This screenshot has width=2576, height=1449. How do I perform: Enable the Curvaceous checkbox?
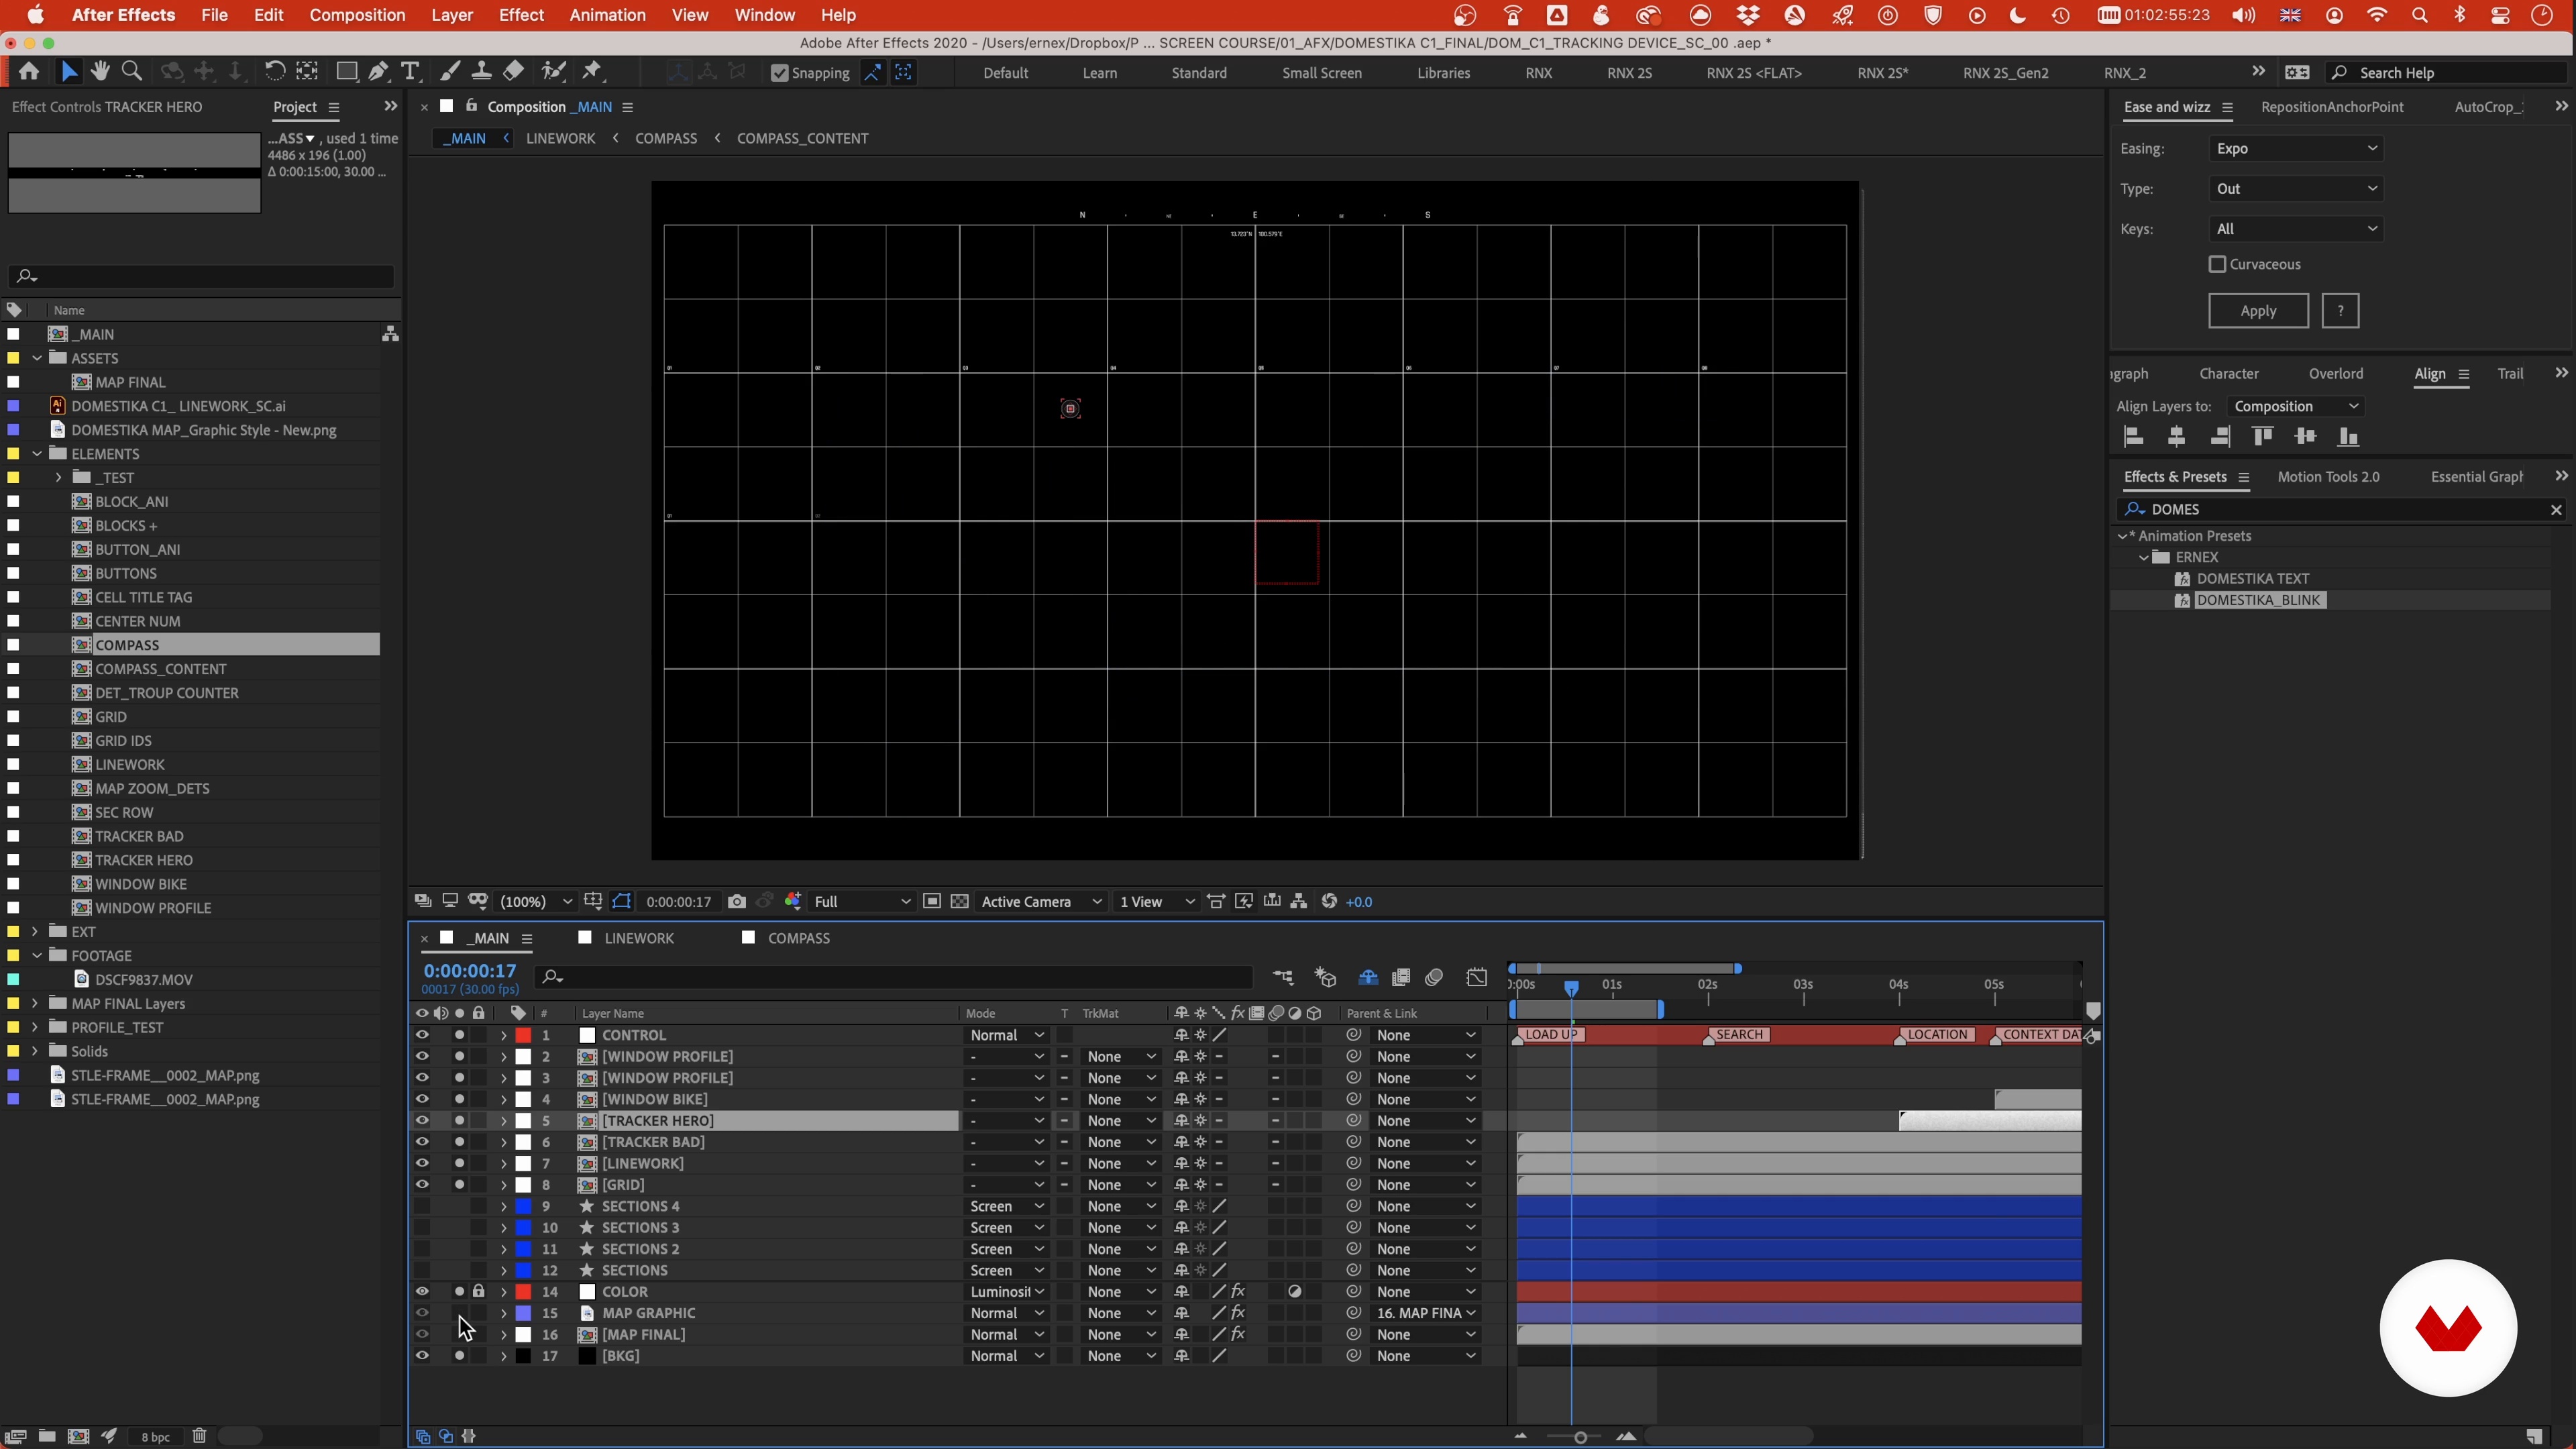2217,265
